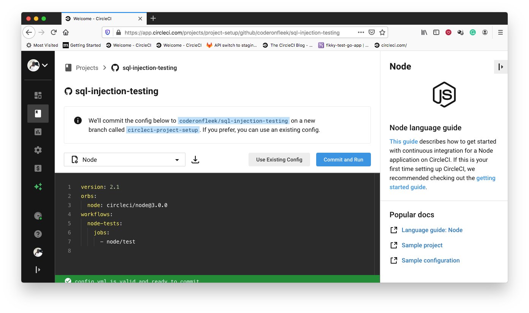
Task: Click the Commit and Run button
Action: [343, 160]
